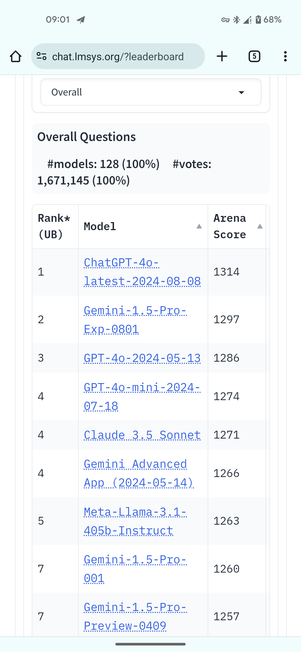301x652 pixels.
Task: Tap the Bluetooth status bar icon
Action: point(237,20)
